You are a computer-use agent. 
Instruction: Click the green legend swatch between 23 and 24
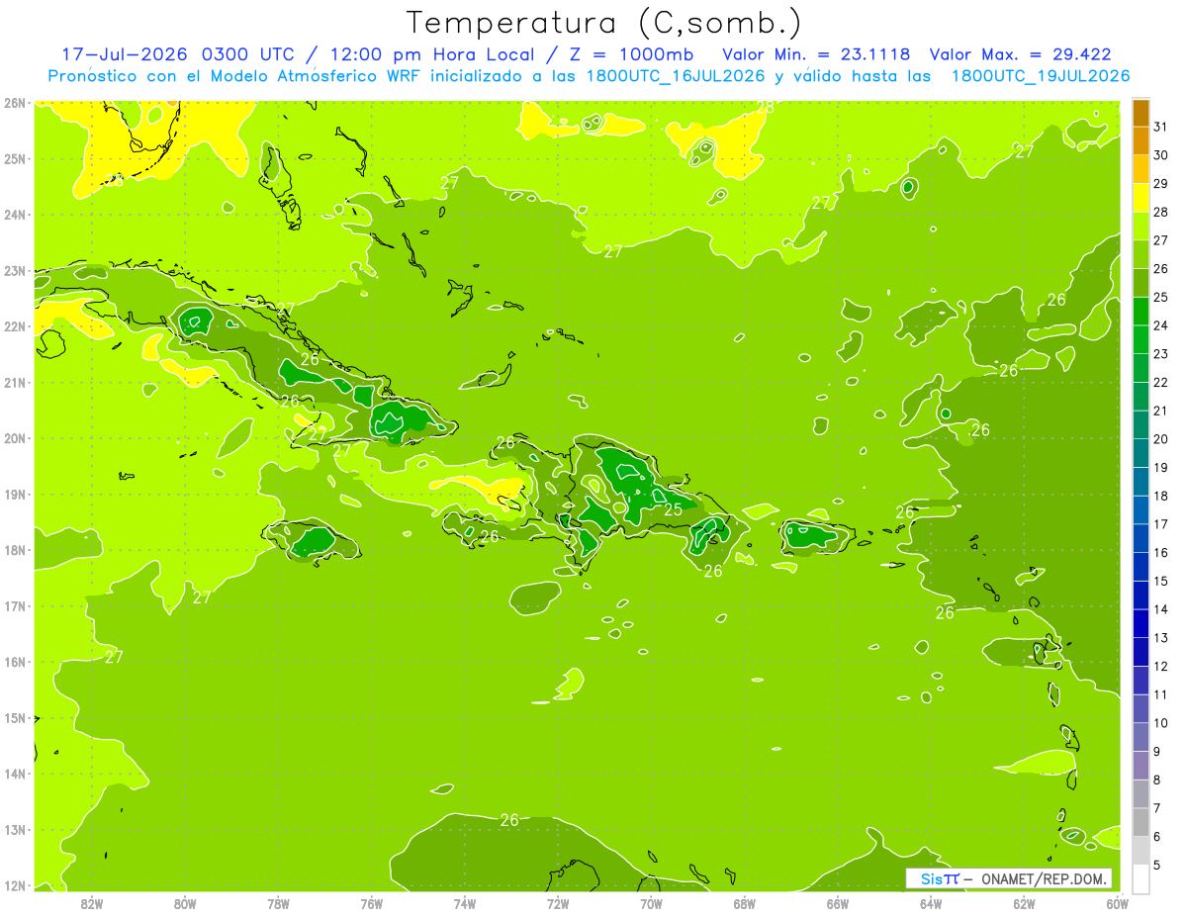(1141, 339)
